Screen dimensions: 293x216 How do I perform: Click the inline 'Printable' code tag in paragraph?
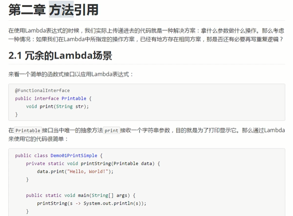[x=28, y=131]
